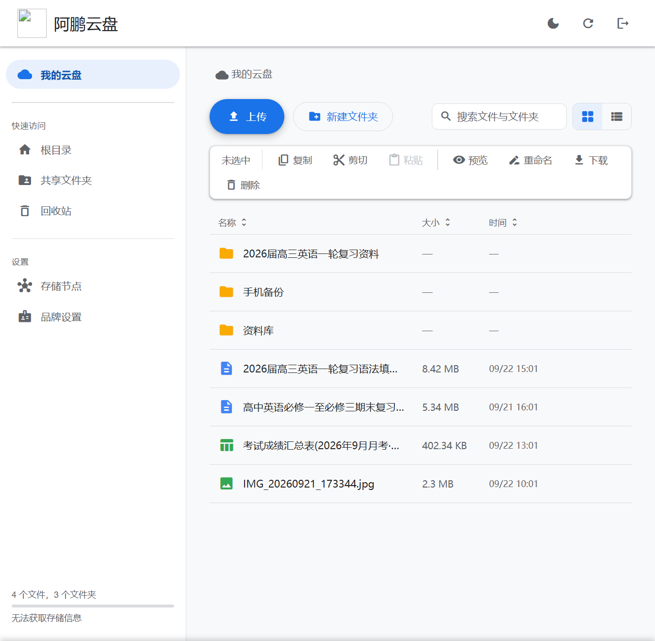Open 品牌设置 settings

[x=93, y=317]
